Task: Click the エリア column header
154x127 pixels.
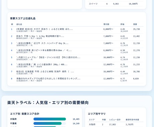Action: 92,120
